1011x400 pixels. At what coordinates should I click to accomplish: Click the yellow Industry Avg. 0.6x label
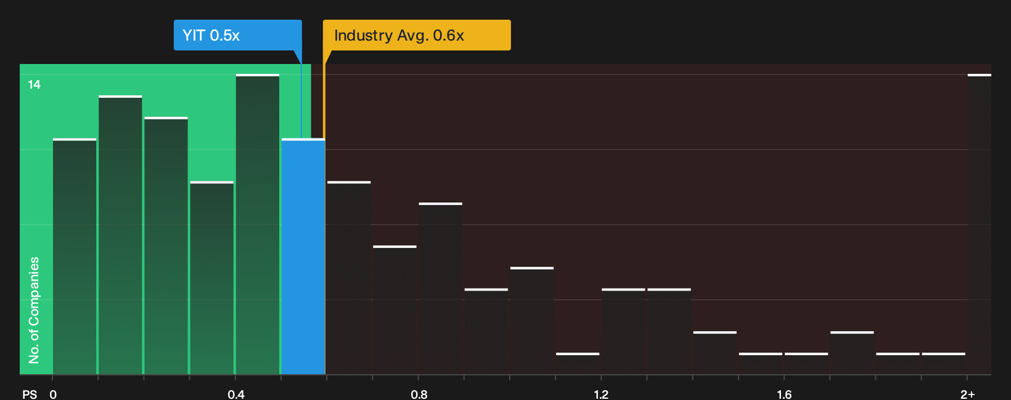tap(417, 35)
